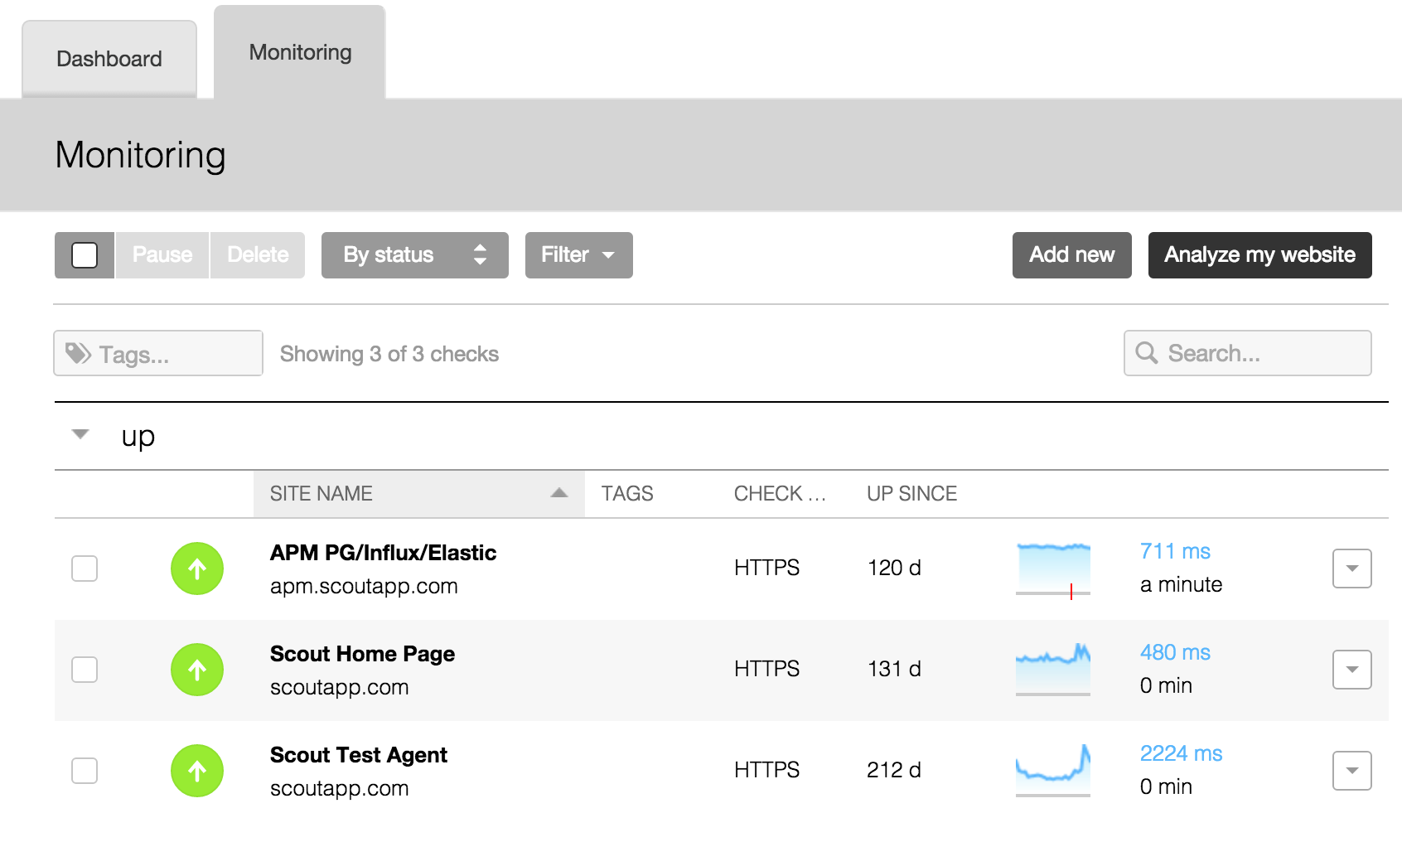Click the 212 d up-since value
Viewport: 1402px width, 842px height.
pyautogui.click(x=894, y=770)
